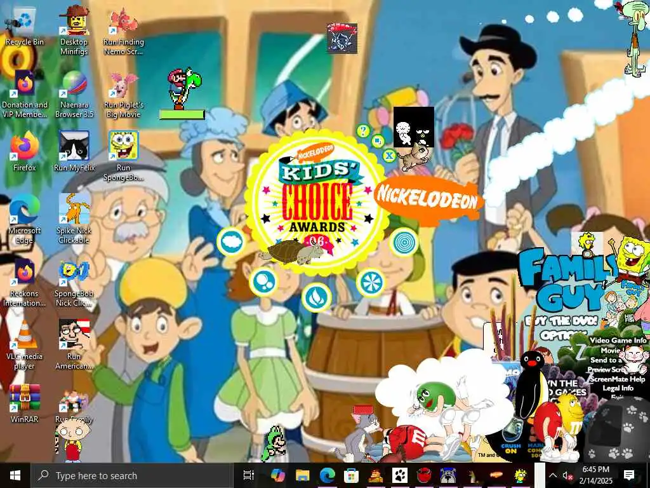The image size is (650, 488).
Task: Click BUY THE DVD! in Family Guy menu
Action: coord(560,321)
